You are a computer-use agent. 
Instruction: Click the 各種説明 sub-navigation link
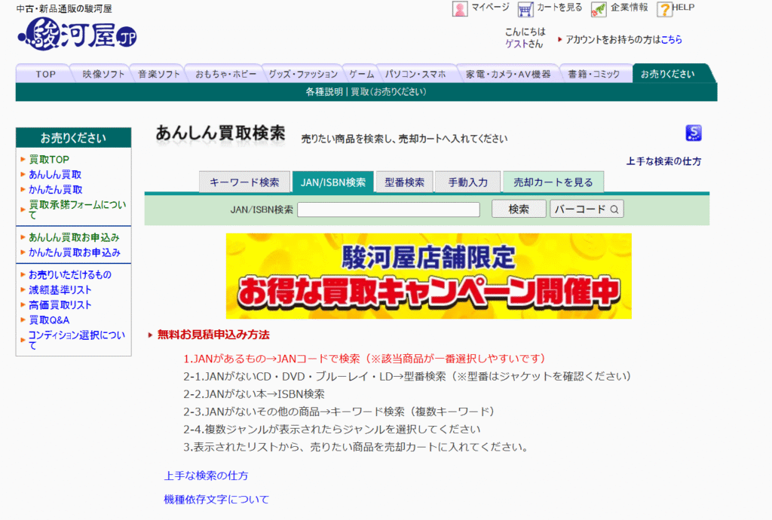(x=324, y=91)
